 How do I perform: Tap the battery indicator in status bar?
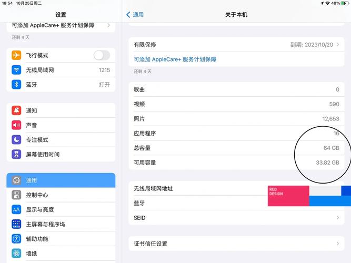[345, 3]
